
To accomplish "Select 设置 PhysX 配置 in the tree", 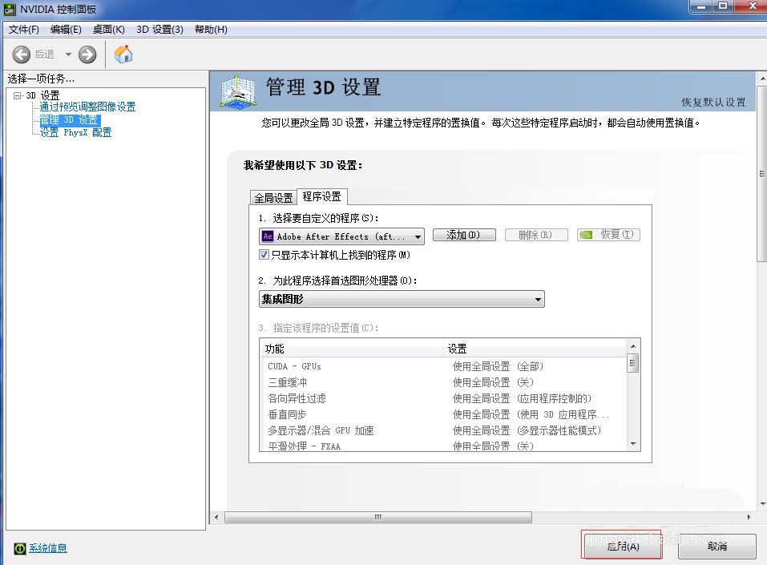I will coord(76,132).
